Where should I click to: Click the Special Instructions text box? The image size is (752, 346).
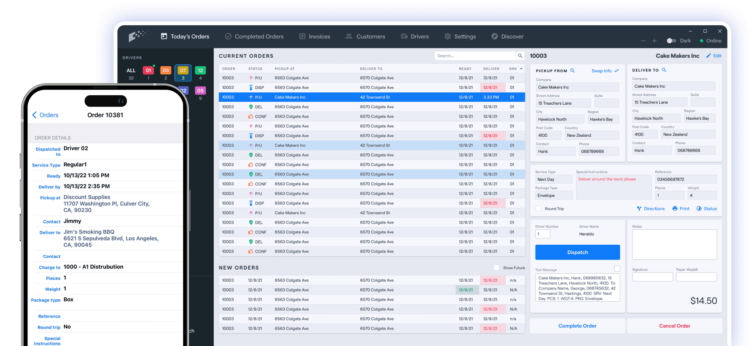coord(614,187)
